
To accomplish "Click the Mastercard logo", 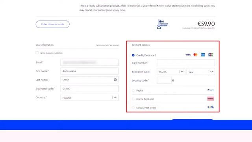I will coord(195,55).
